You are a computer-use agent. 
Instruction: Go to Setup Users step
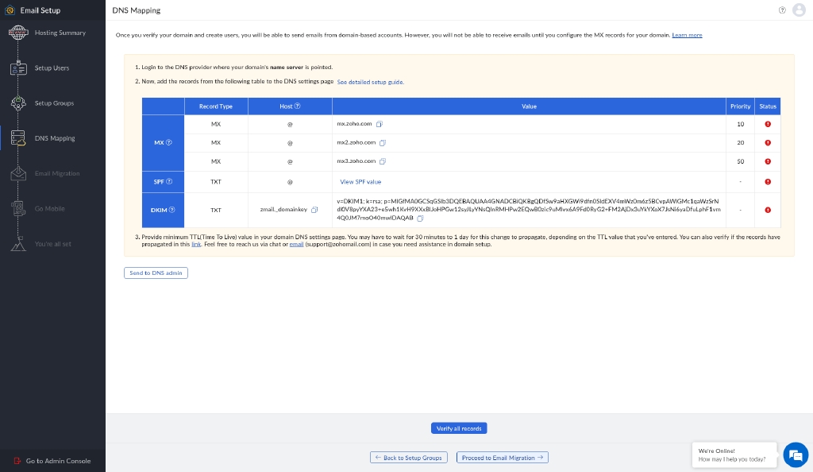(x=52, y=68)
